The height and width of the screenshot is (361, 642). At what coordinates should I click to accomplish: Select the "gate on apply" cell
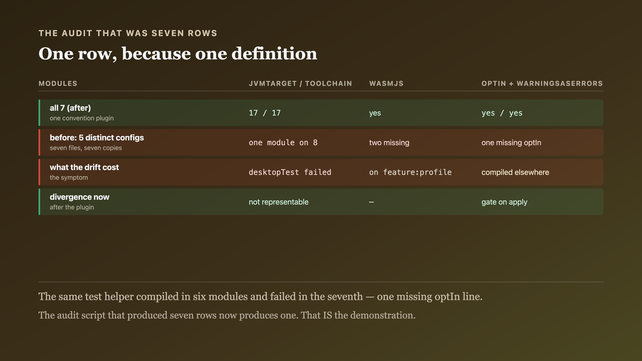coord(505,202)
